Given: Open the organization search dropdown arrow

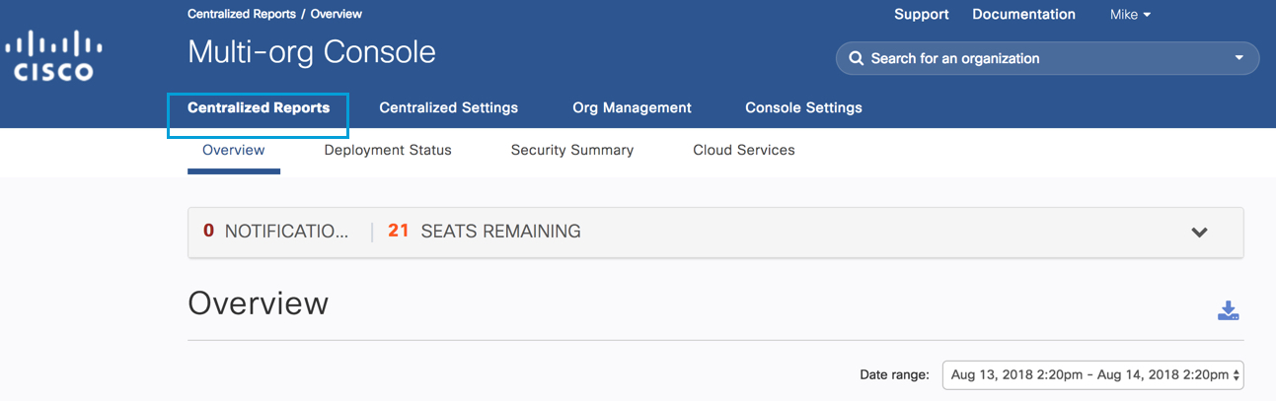Looking at the screenshot, I should (1239, 58).
